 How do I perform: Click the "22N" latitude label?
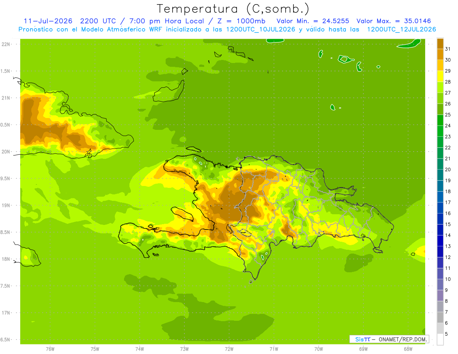coord(6,44)
